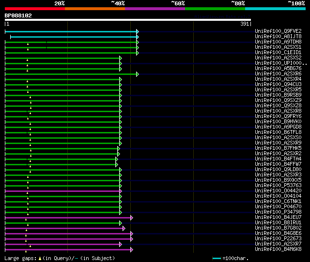
Task: Click the UniRef100_B9RSB9 label
Action: 278,95
